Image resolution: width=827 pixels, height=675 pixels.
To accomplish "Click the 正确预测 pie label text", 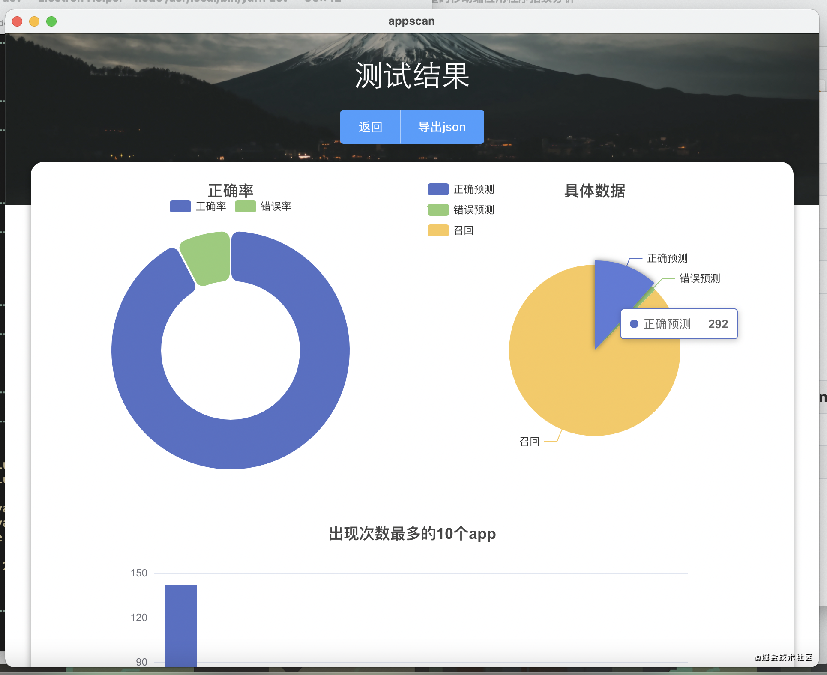I will point(667,258).
